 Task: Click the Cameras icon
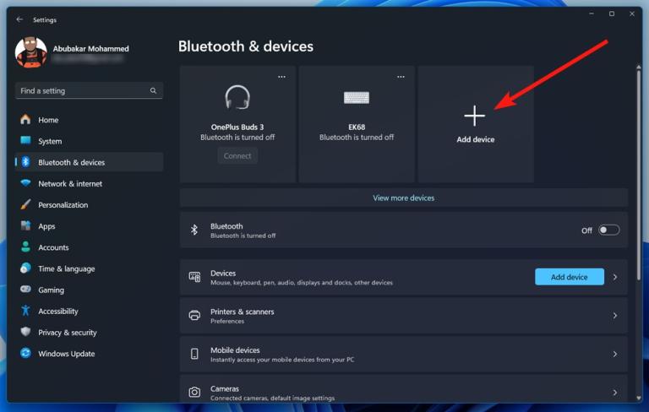click(194, 392)
